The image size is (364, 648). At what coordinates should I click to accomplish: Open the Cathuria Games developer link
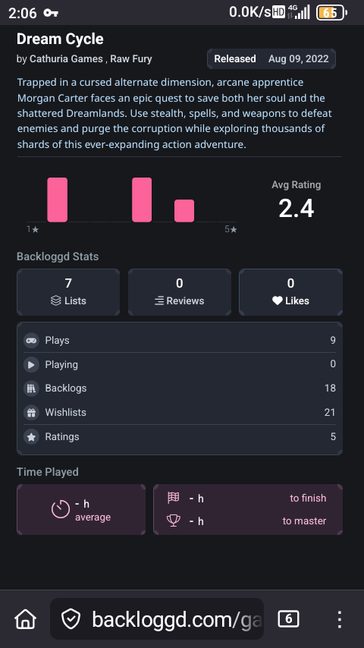tap(66, 59)
